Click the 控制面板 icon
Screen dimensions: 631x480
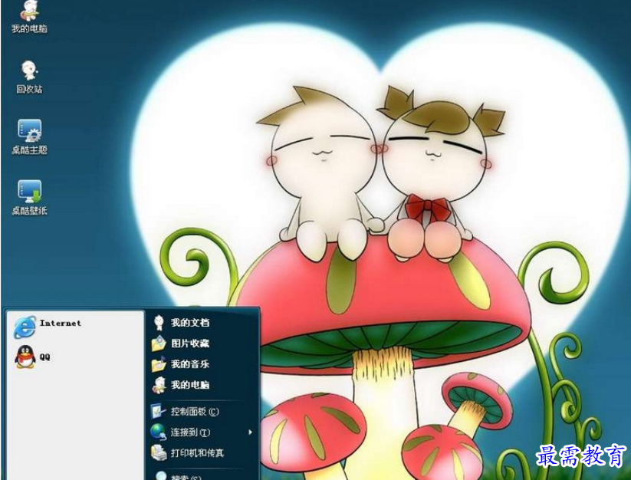(x=159, y=411)
